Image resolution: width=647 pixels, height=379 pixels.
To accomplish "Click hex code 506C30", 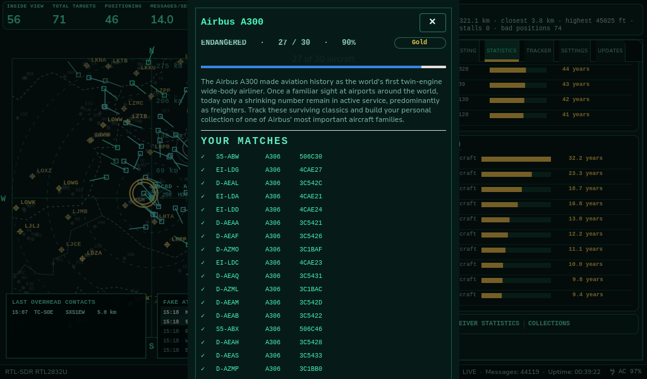I will 311,157.
